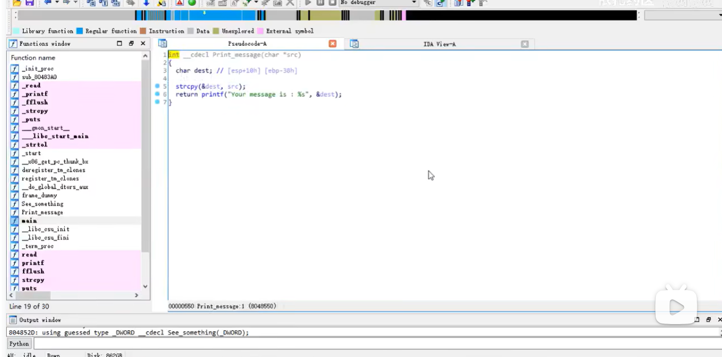Viewport: 722px width, 357px height.
Task: Click the Pseudocode-A tab document icon
Action: pos(163,44)
